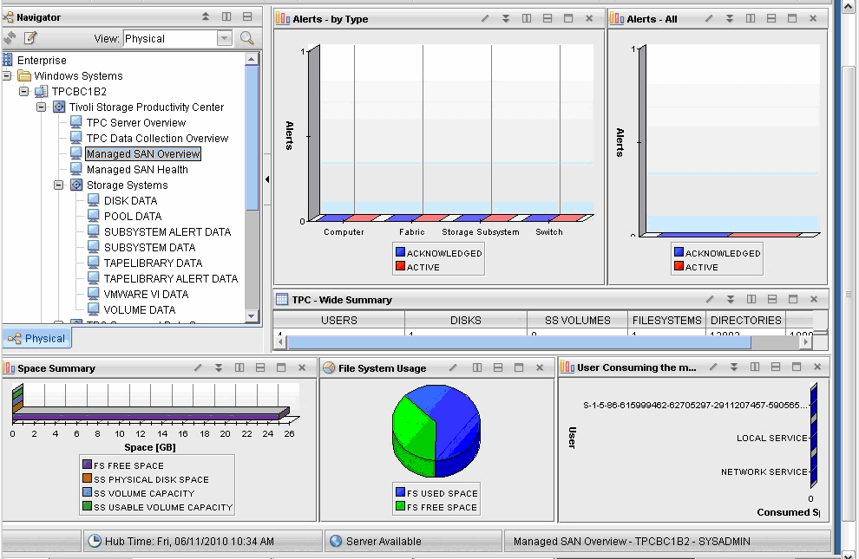The height and width of the screenshot is (559, 859).
Task: Click the Navigator tree scroll down arrow
Action: tap(252, 315)
